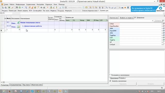165x93 pixels.
Task: Open the НР row dropdown arrow
Action: click(x=162, y=42)
